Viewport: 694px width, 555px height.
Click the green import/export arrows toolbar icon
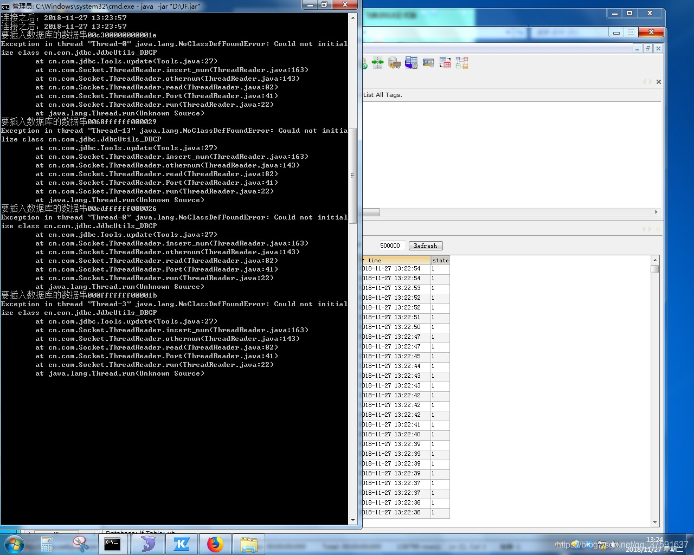[x=378, y=62]
